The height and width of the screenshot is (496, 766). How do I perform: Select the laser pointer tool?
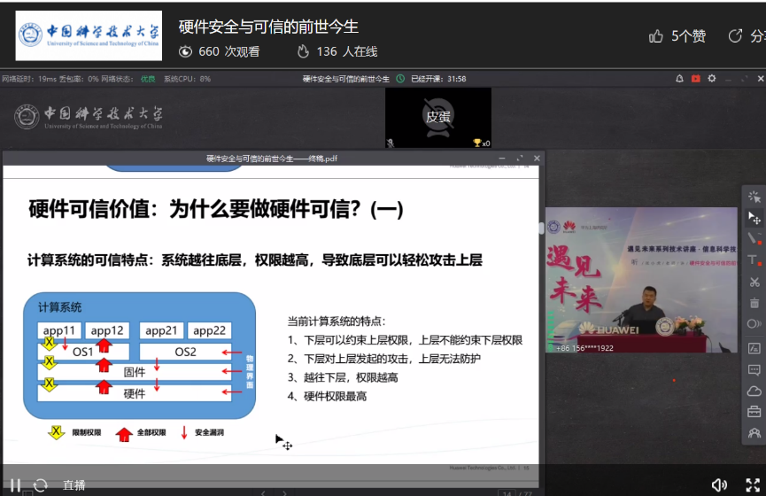[754, 196]
